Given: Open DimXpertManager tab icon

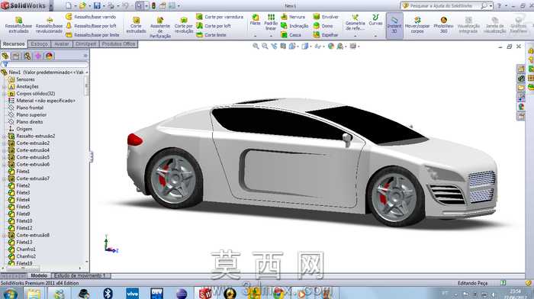Looking at the screenshot, I should pyautogui.click(x=38, y=56).
